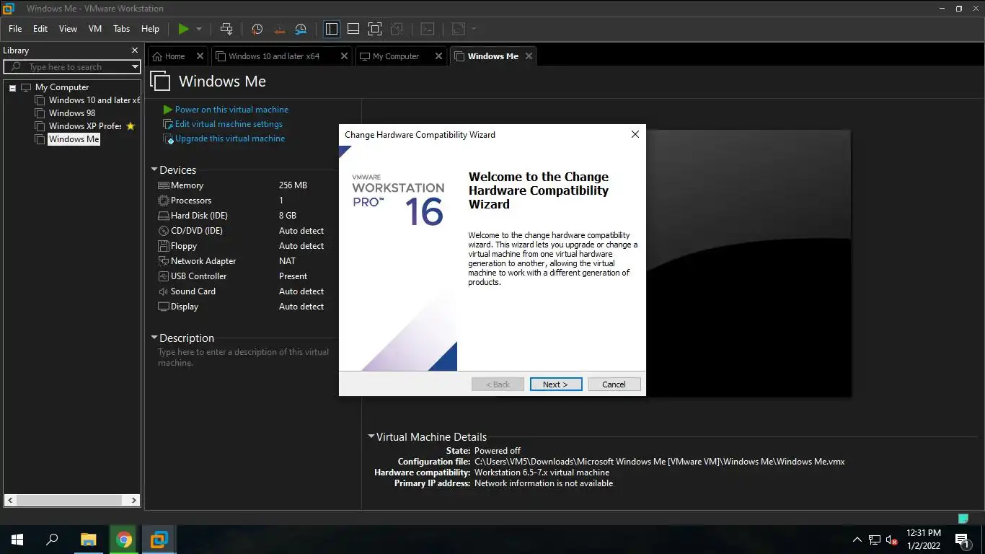Image resolution: width=985 pixels, height=554 pixels.
Task: Close the Home tab
Action: tap(200, 56)
